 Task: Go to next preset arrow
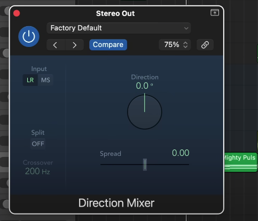(x=75, y=45)
